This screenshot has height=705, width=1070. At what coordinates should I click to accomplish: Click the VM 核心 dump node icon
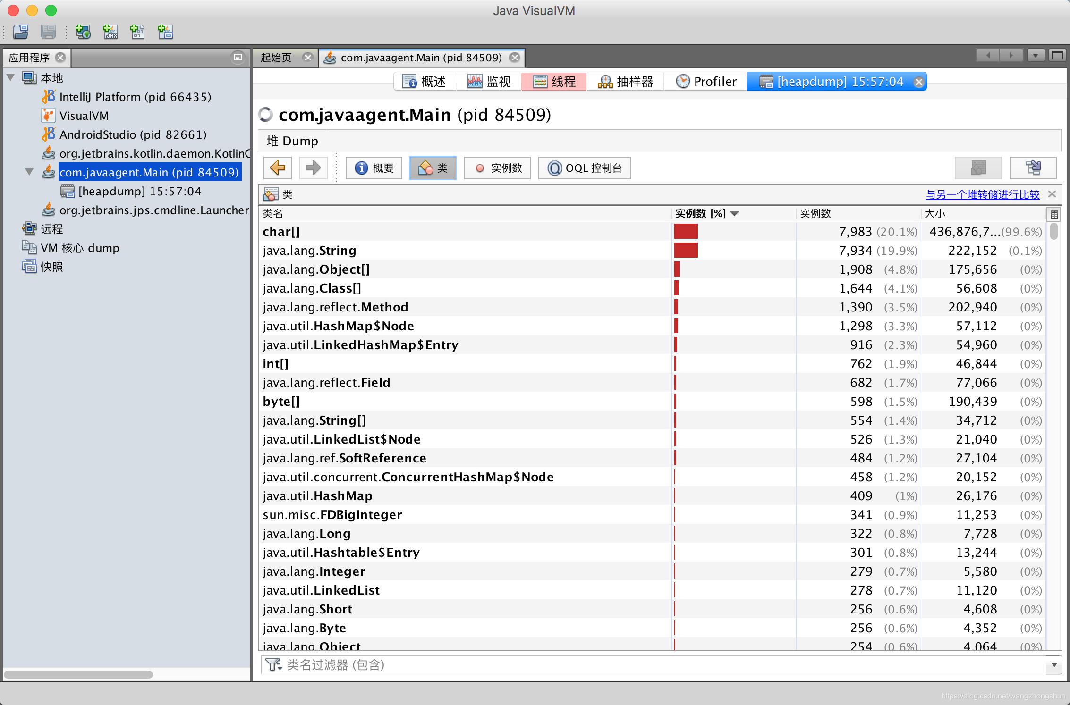(x=29, y=248)
